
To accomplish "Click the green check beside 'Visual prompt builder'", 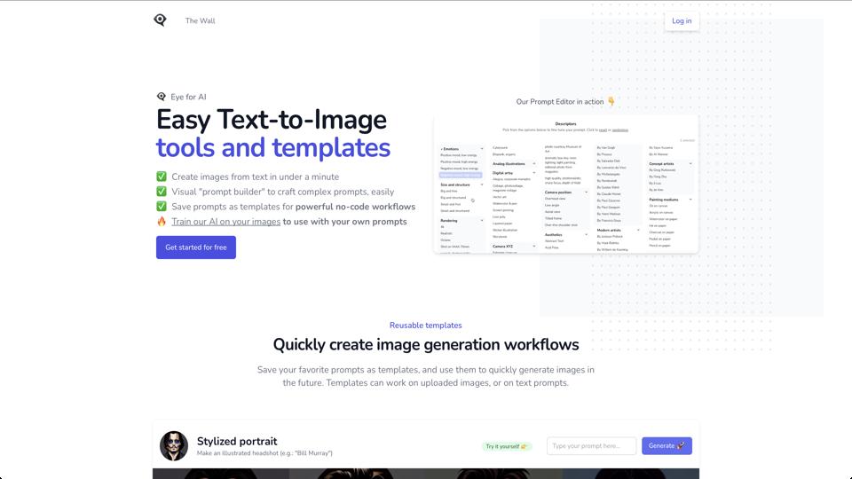I will coord(162,192).
